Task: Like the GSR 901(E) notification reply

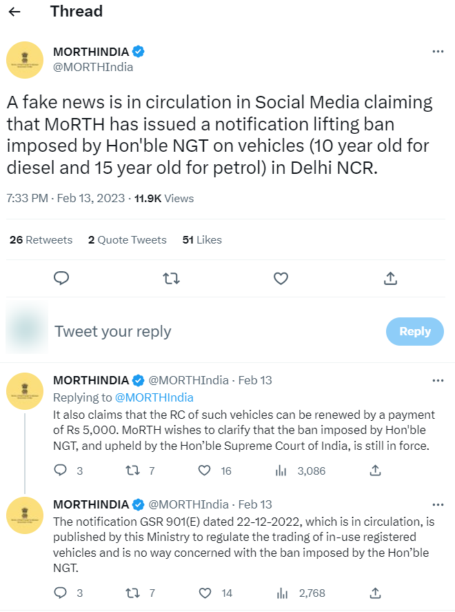Action: 204,593
